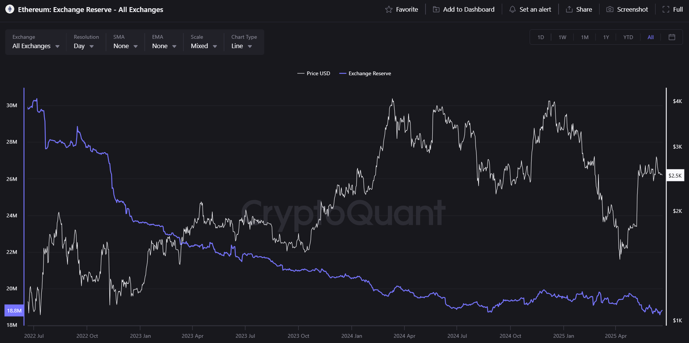Toggle the Price USD series in legend
The width and height of the screenshot is (689, 343).
tap(314, 73)
